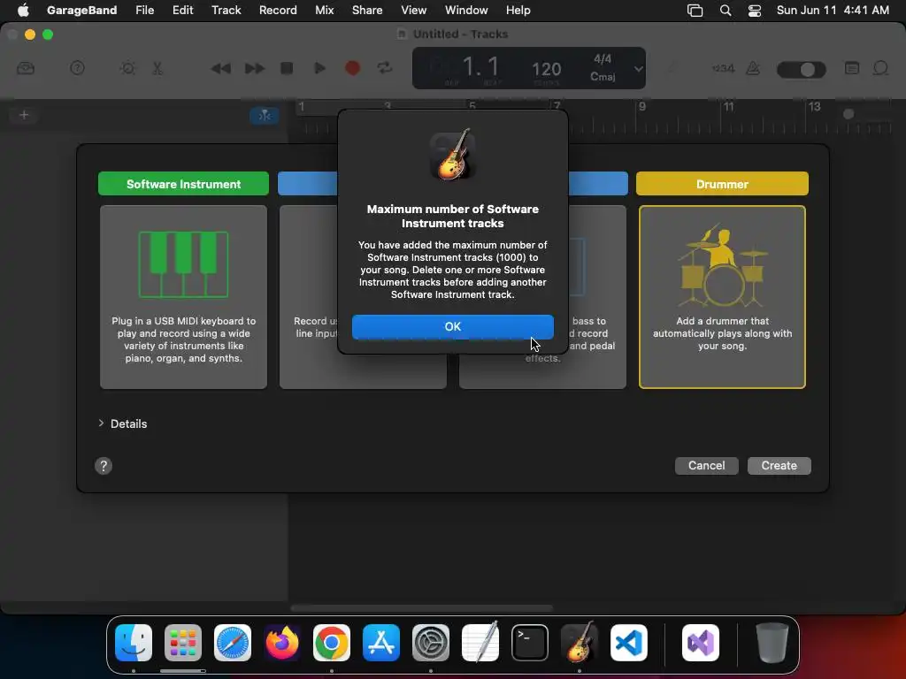
Task: Click the 120 tempo value
Action: click(x=546, y=70)
